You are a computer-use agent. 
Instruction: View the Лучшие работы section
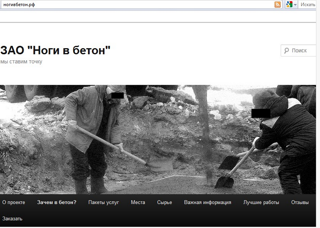pyautogui.click(x=261, y=202)
